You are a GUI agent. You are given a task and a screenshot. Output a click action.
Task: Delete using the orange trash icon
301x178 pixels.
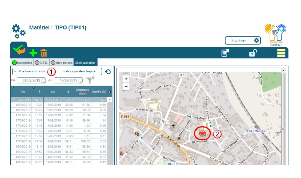(44, 53)
